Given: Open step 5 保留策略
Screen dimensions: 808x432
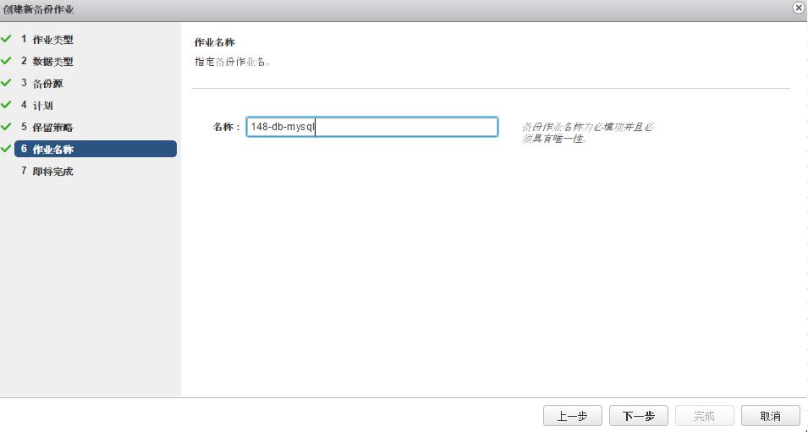Looking at the screenshot, I should (x=47, y=127).
